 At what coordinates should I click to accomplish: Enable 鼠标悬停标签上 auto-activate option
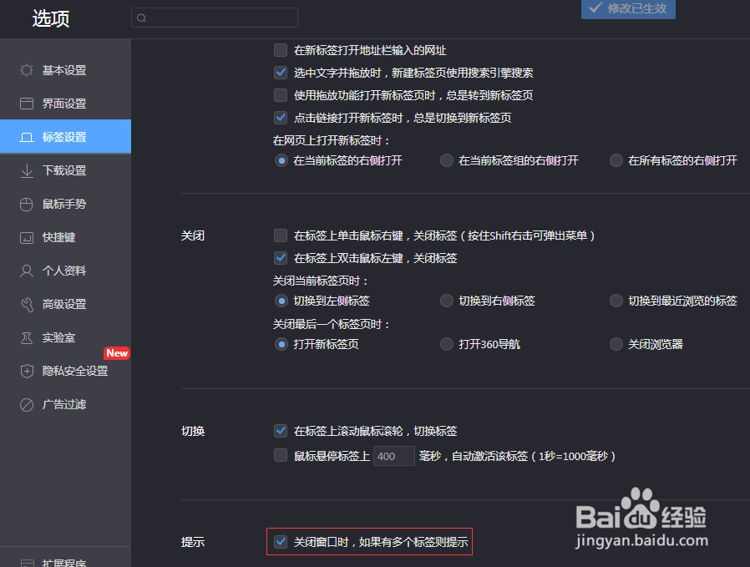[x=281, y=455]
